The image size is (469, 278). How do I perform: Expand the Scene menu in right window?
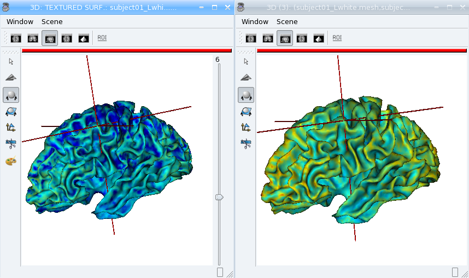click(x=287, y=21)
